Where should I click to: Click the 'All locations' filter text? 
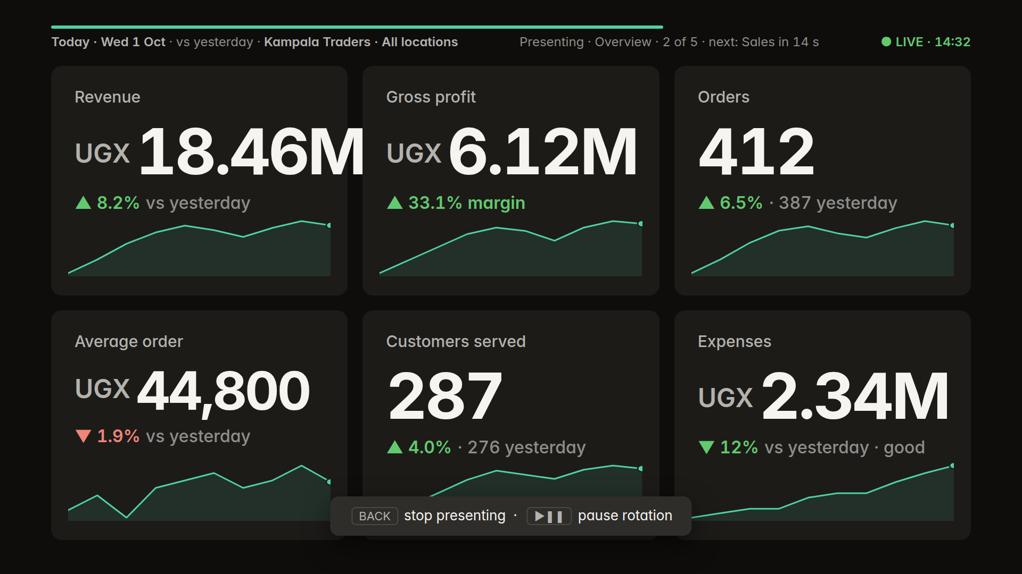[x=419, y=41]
